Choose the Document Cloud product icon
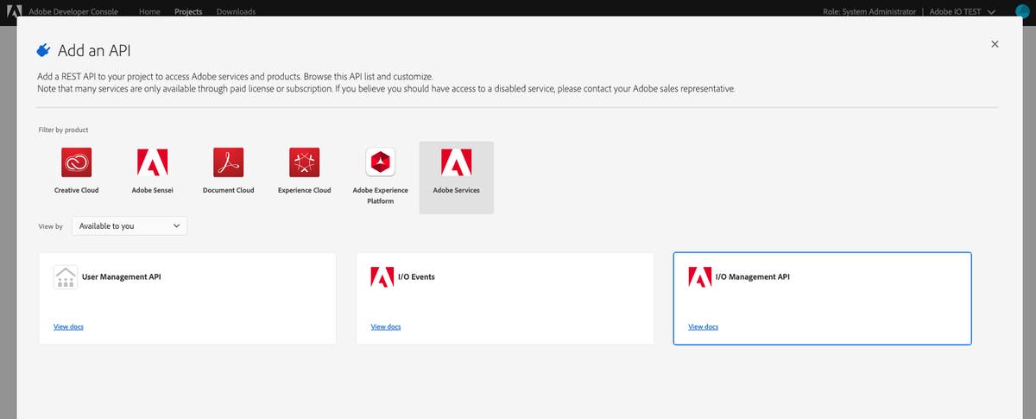 (x=228, y=162)
